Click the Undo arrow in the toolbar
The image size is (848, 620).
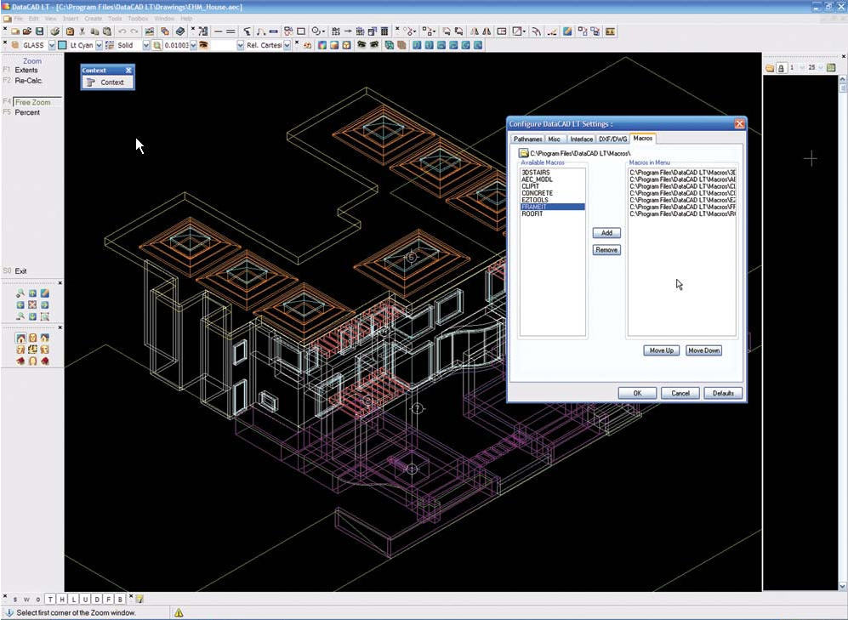(122, 31)
